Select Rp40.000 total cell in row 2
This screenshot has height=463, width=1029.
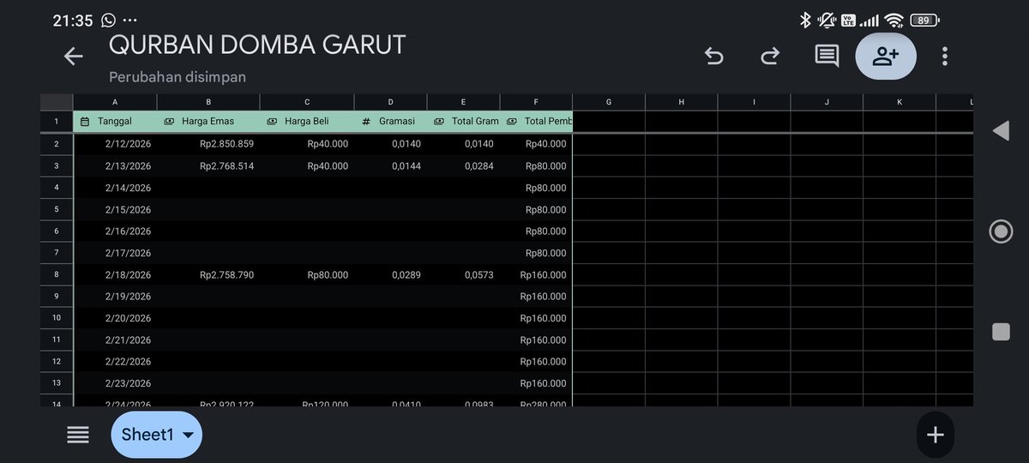coord(536,144)
